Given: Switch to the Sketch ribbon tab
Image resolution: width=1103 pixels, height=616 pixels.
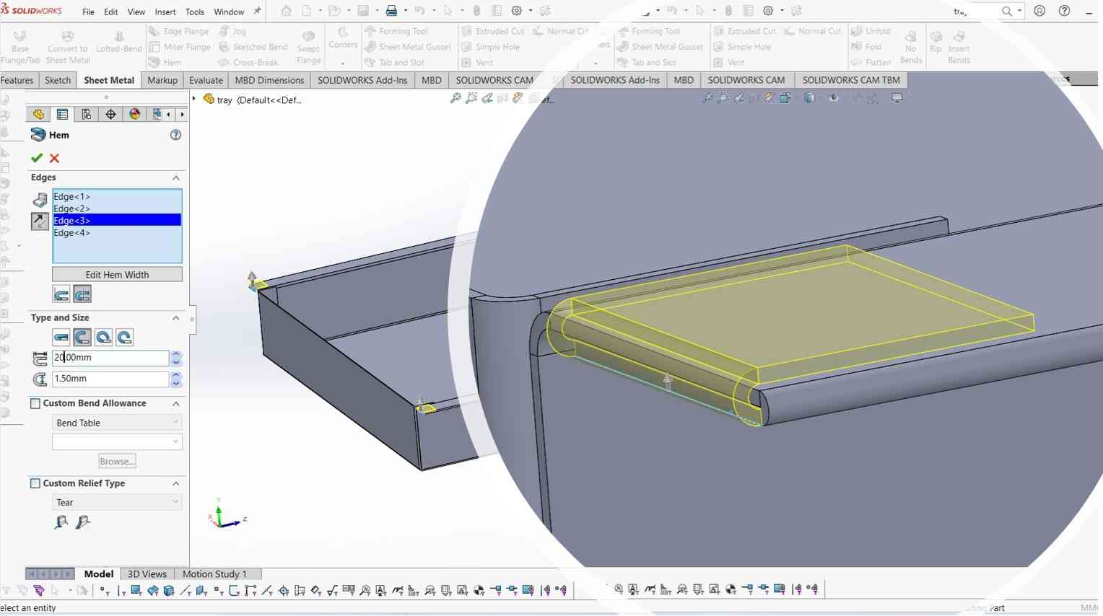Looking at the screenshot, I should pos(58,80).
